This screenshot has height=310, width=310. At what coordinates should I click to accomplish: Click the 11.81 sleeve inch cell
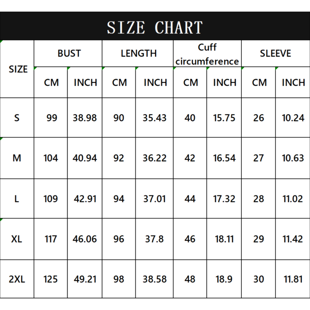point(293,279)
